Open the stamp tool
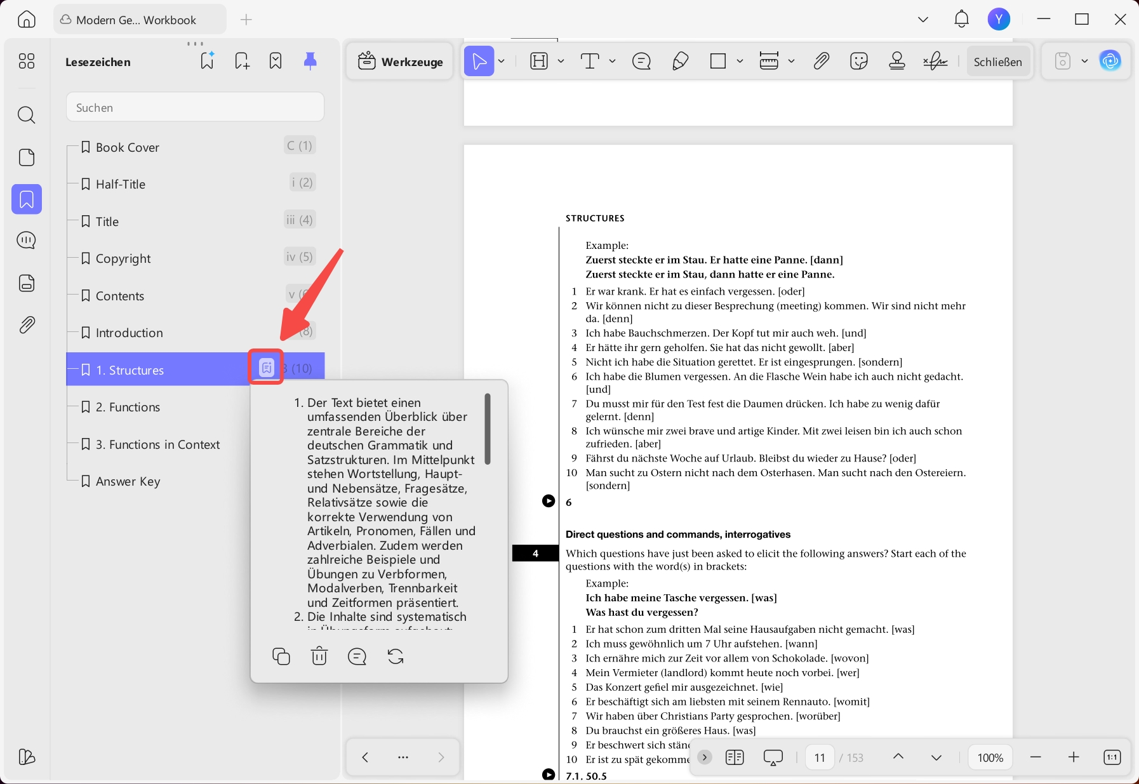The image size is (1139, 784). click(896, 61)
